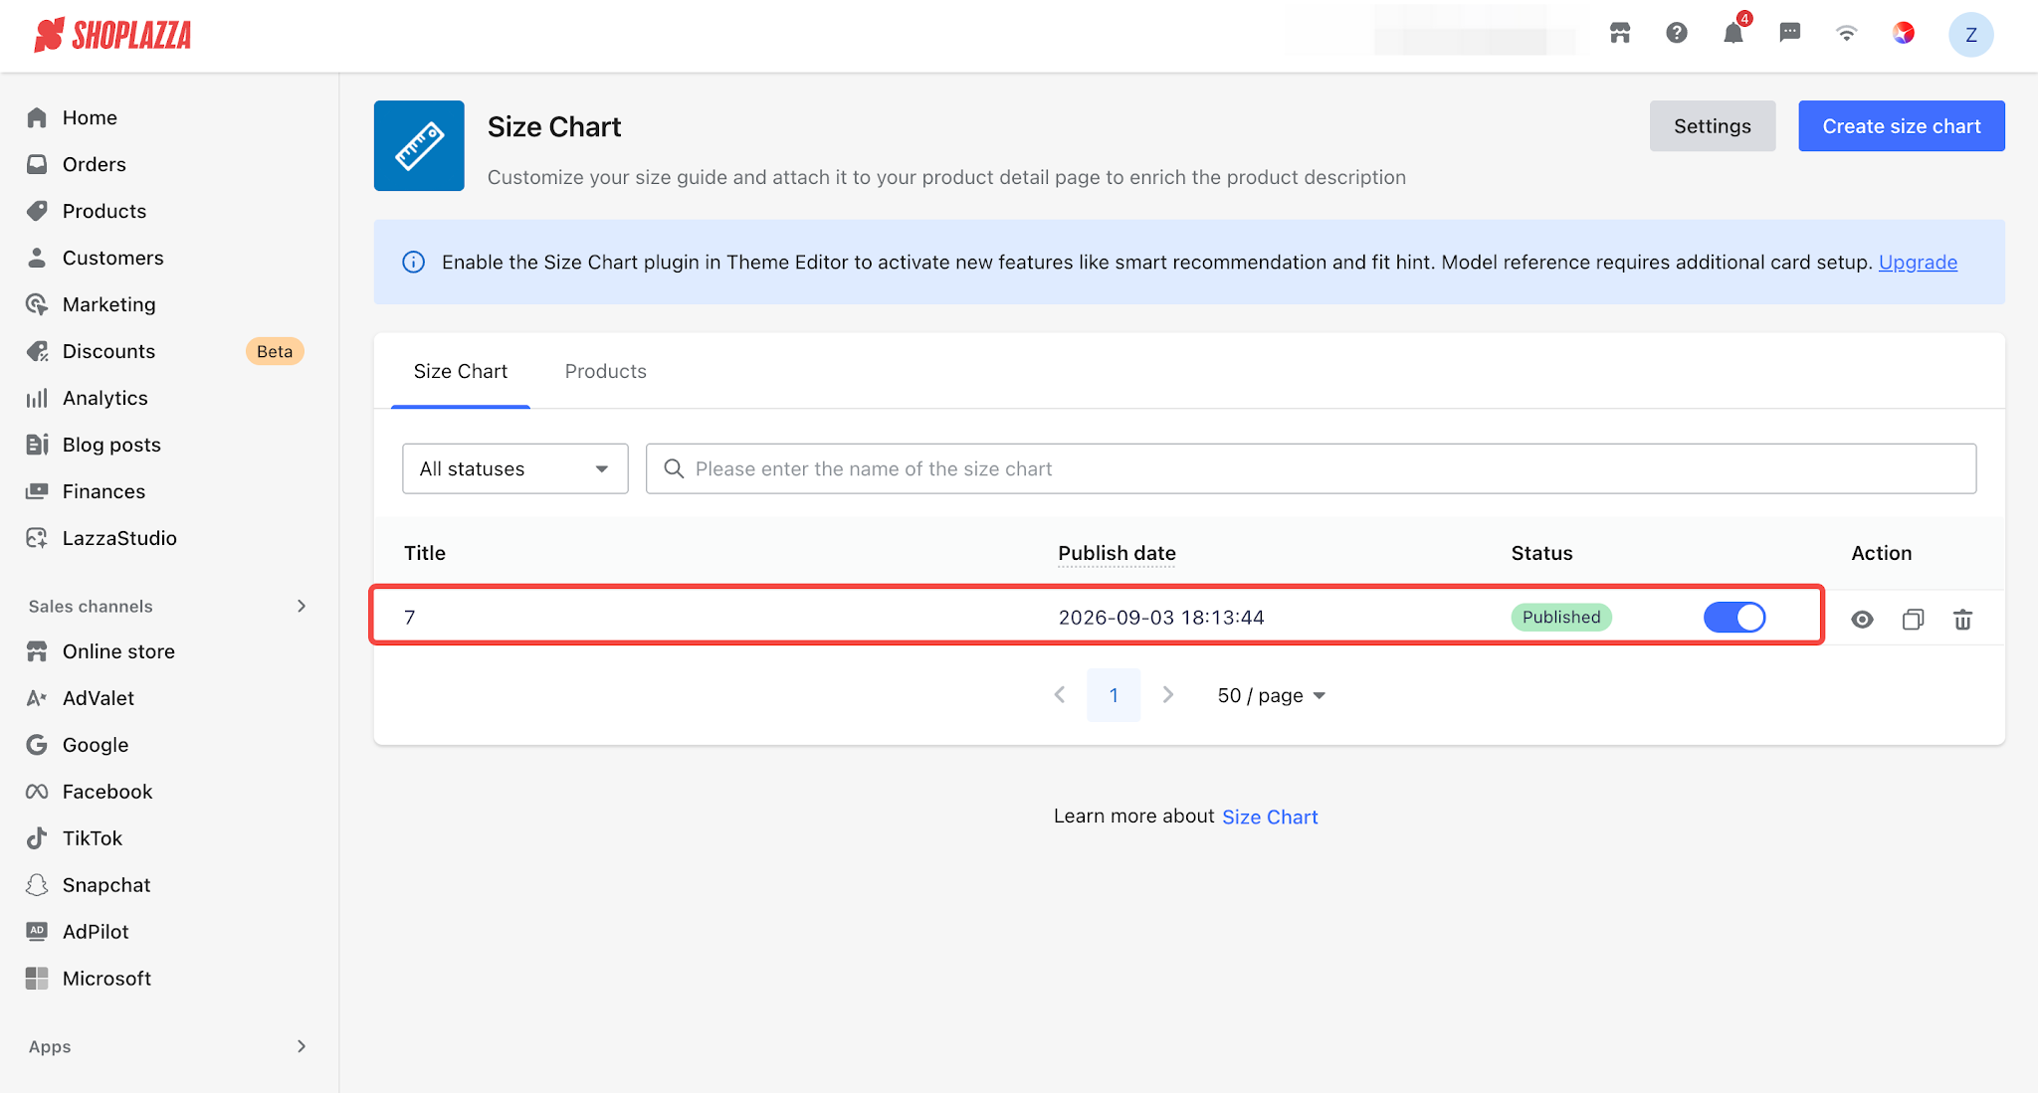Open the chat messages icon

coord(1789,34)
